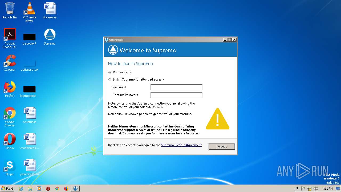Open Acrobat Reader DC shortcut
Screen dimensions: 341x192
pos(10,38)
